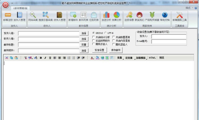Click 选择 button for 发件人组
199x120 pixels.
84,33
